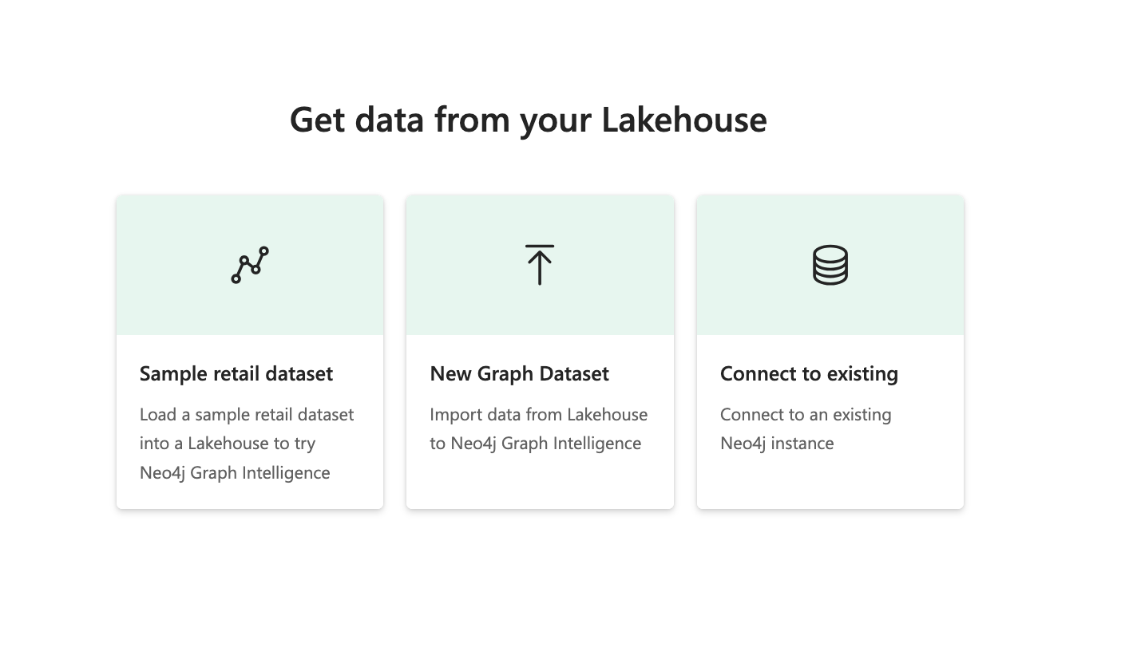Click 'Import data from Lakehouse' description text
This screenshot has height=651, width=1129.
click(x=539, y=429)
